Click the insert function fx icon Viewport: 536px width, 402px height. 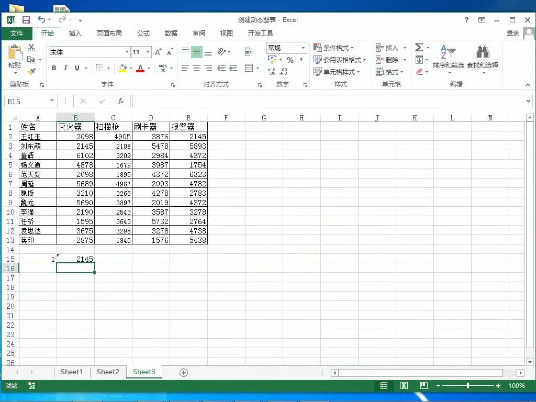pyautogui.click(x=121, y=101)
